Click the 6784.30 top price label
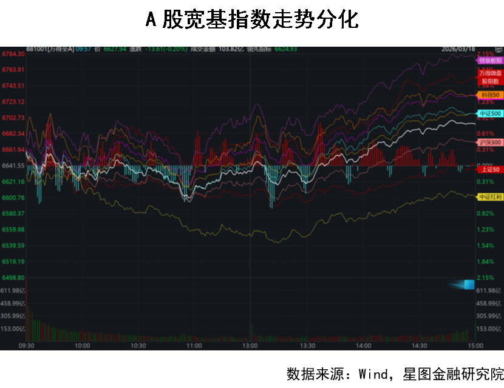This screenshot has width=504, height=388. [x=13, y=54]
